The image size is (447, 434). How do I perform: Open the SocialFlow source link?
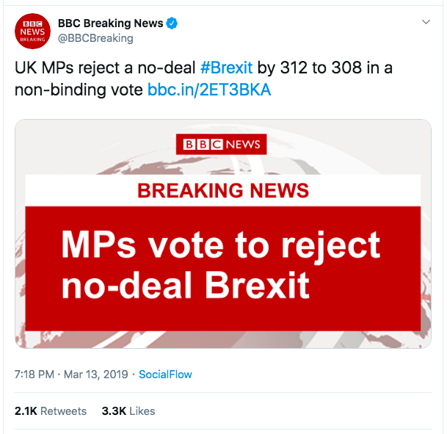(x=165, y=375)
